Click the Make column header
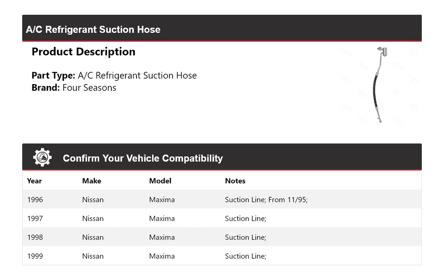 coord(92,181)
